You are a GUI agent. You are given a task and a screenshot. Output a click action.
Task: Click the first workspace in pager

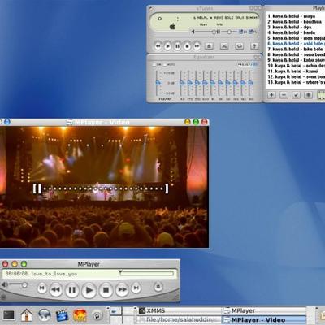[x=116, y=311]
